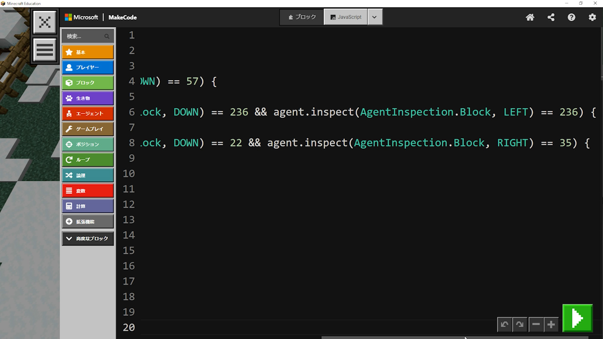Click the share project icon
The height and width of the screenshot is (339, 603).
tap(551, 17)
